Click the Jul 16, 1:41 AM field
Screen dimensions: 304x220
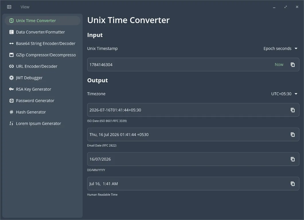[193, 184]
